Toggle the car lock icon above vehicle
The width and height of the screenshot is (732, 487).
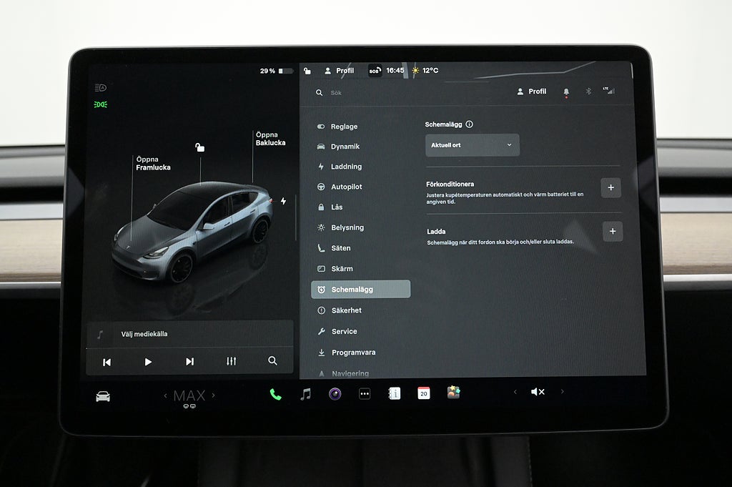[x=200, y=147]
